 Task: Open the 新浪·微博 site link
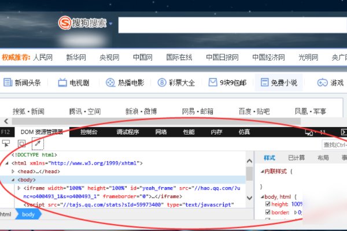coord(141,111)
